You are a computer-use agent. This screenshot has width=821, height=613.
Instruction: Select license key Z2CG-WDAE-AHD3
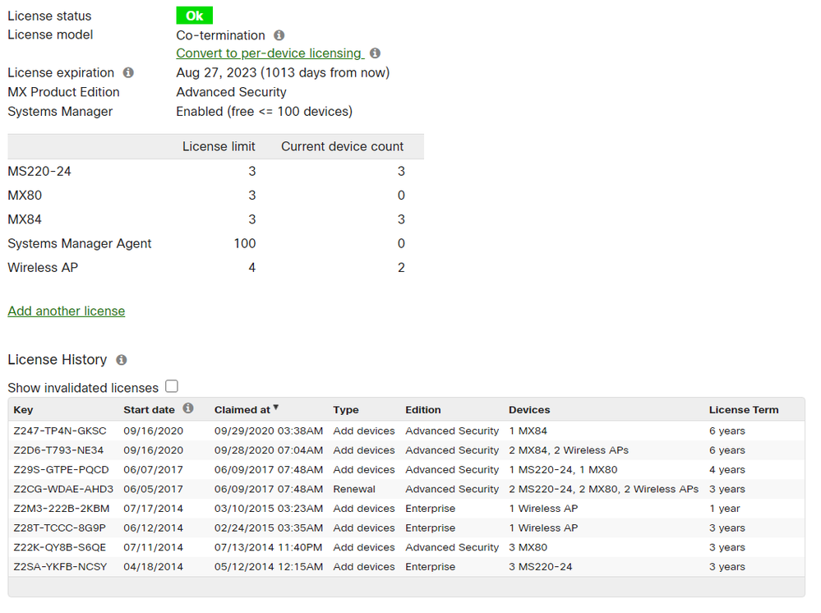(x=63, y=489)
